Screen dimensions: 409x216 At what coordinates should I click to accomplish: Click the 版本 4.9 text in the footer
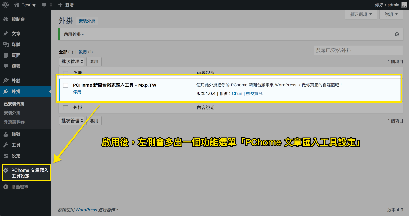pyautogui.click(x=395, y=210)
